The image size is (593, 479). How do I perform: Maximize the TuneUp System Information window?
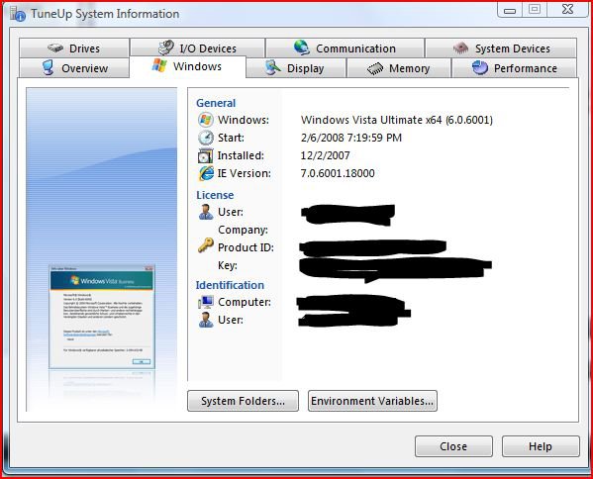point(534,9)
